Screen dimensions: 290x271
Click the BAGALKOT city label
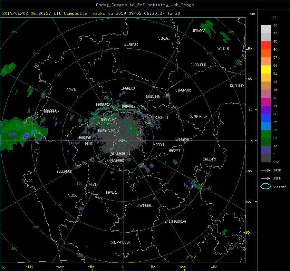click(x=129, y=88)
